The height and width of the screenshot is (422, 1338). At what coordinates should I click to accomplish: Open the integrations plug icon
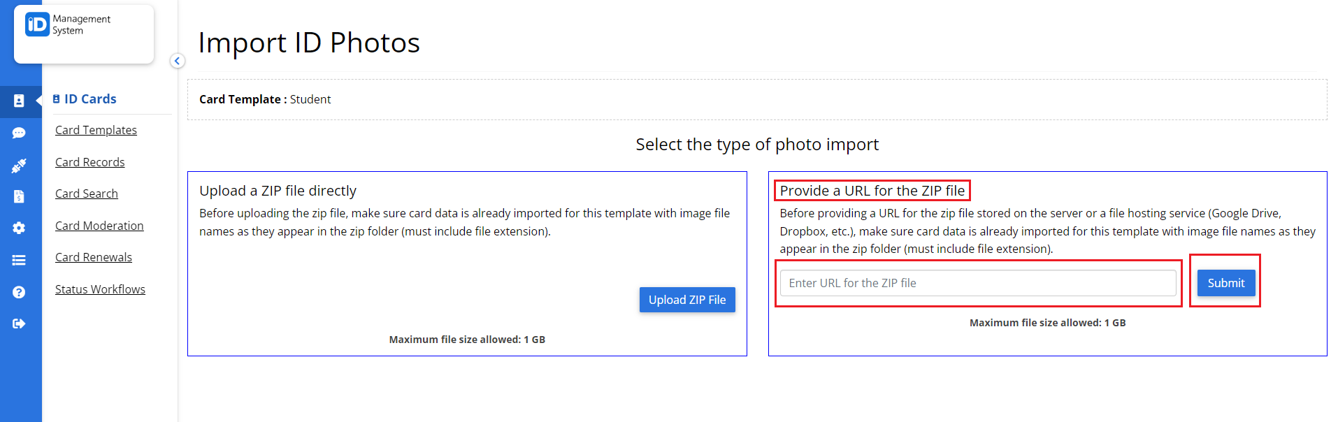tap(20, 165)
